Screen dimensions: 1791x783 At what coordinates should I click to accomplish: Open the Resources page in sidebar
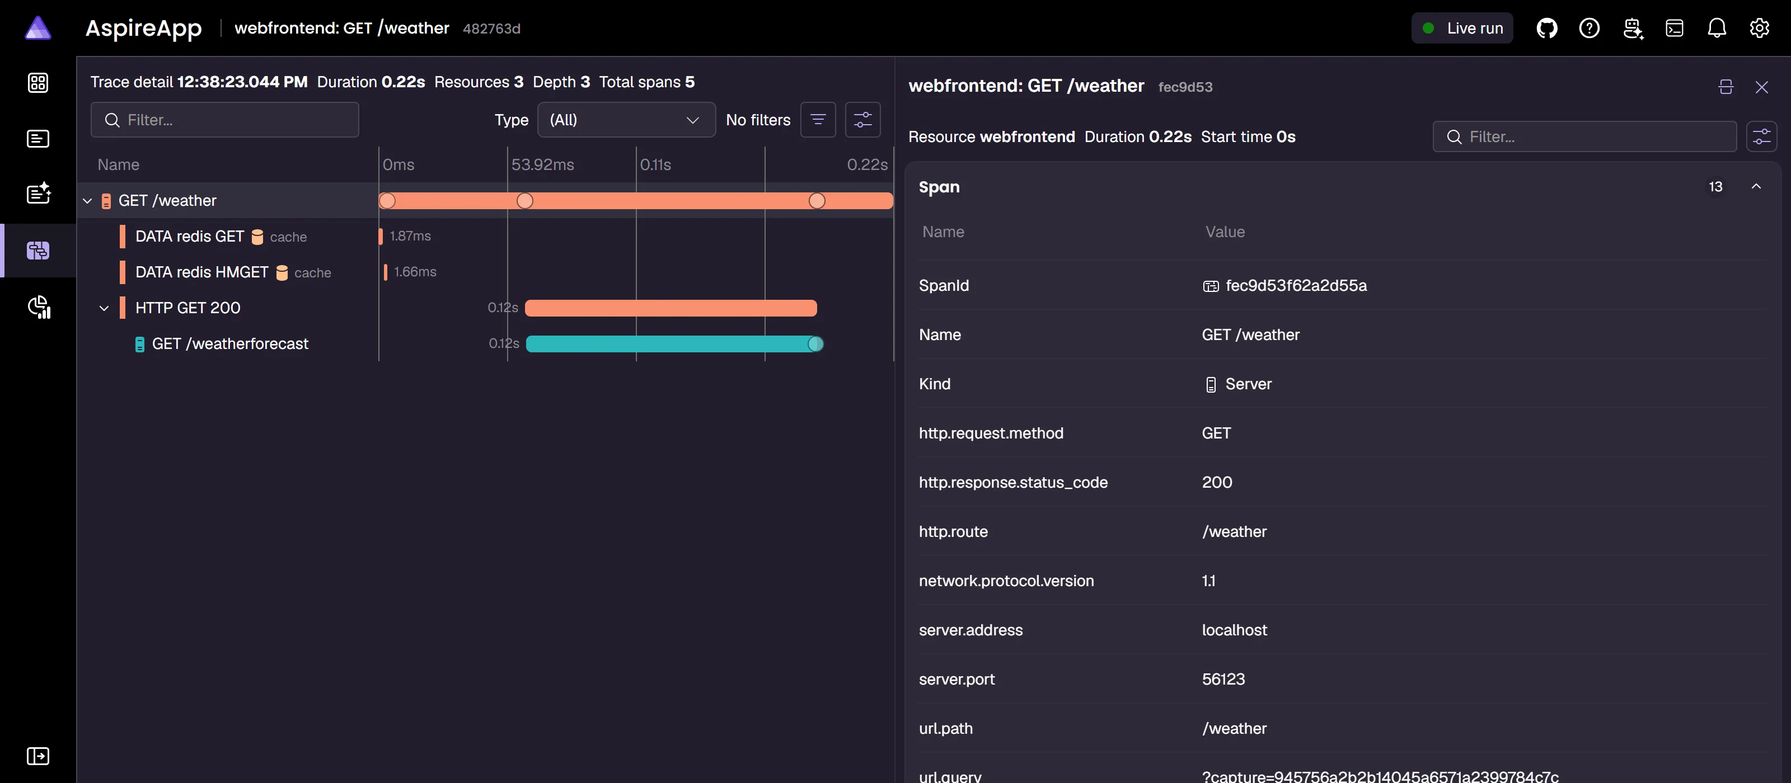pos(37,83)
